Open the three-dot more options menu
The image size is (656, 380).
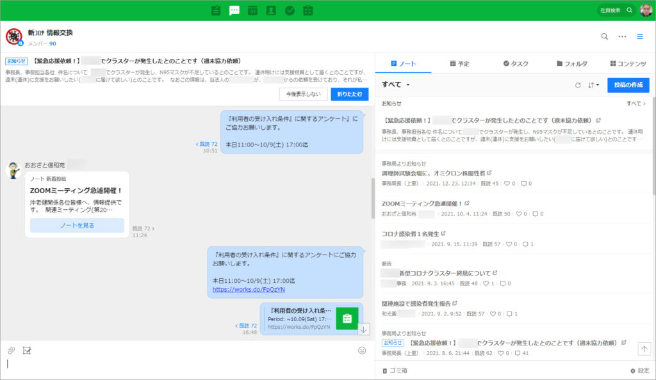pos(622,36)
